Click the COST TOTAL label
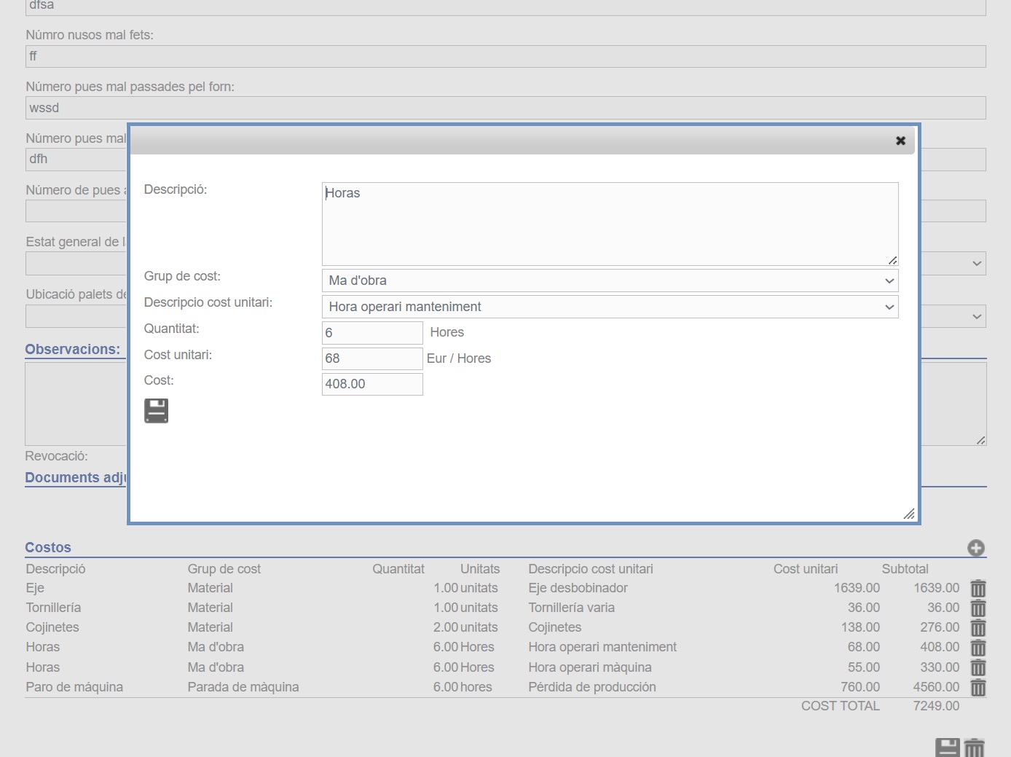1011x757 pixels. pos(841,706)
